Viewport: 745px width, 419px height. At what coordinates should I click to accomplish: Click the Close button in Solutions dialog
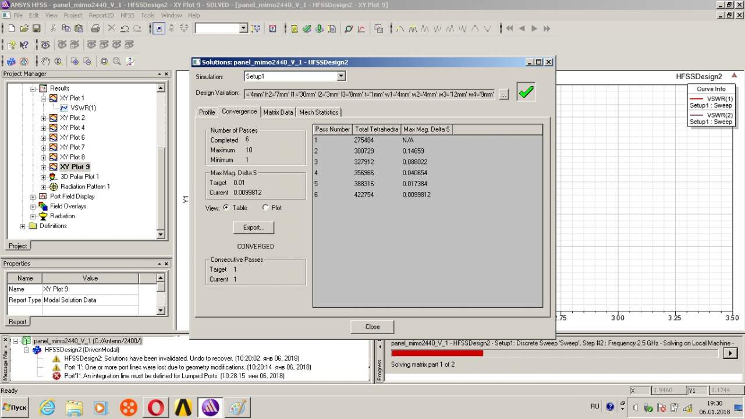pyautogui.click(x=372, y=326)
